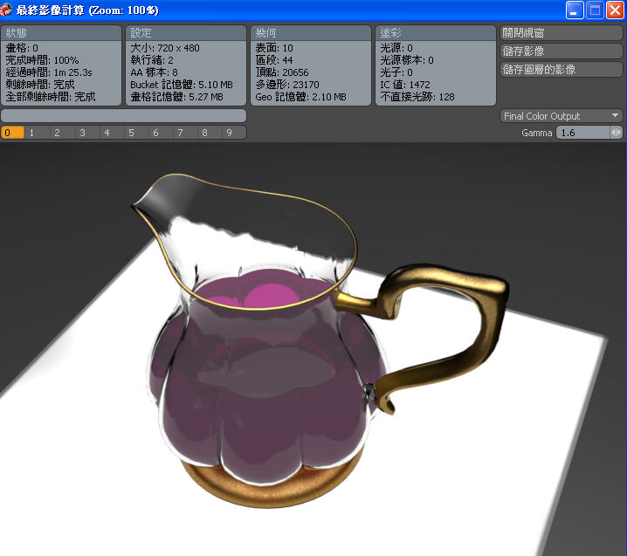This screenshot has width=627, height=556.
Task: Select frame tab 2
Action: (x=62, y=133)
